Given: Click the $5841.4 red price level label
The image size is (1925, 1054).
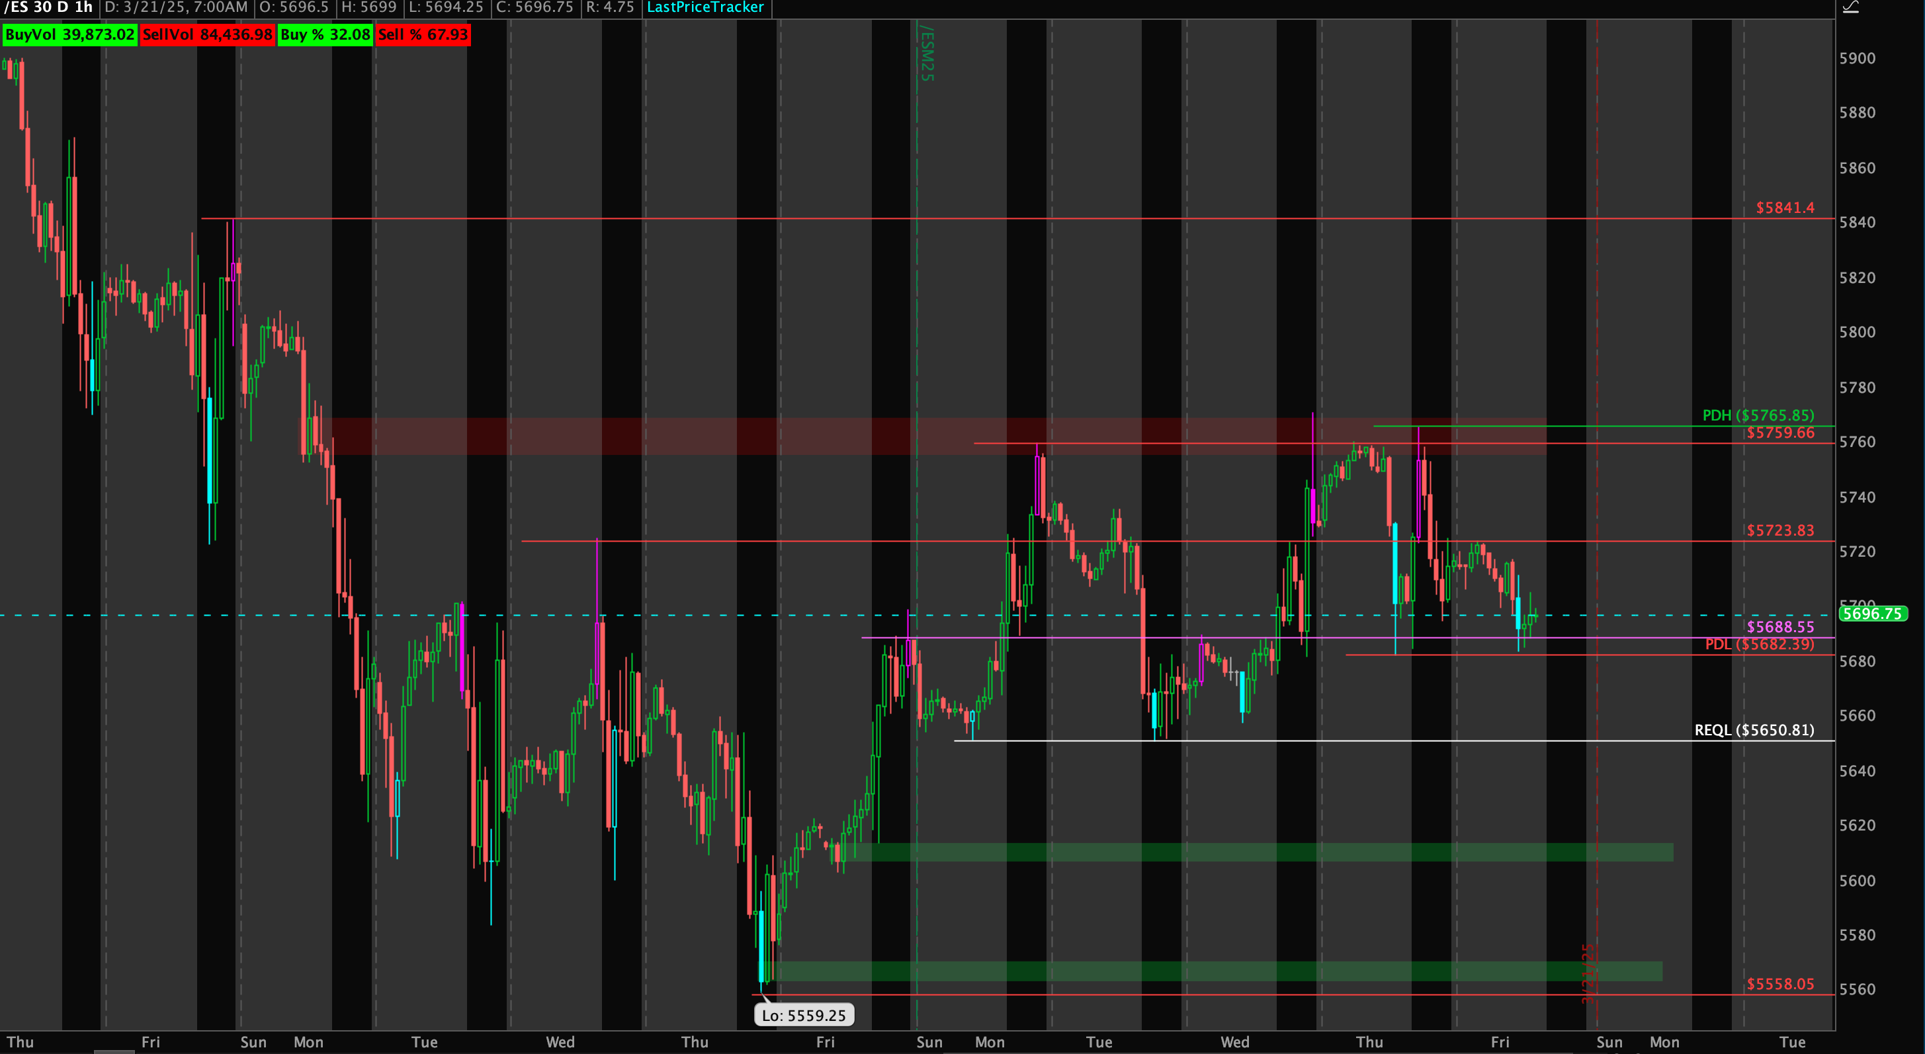Looking at the screenshot, I should (x=1785, y=208).
